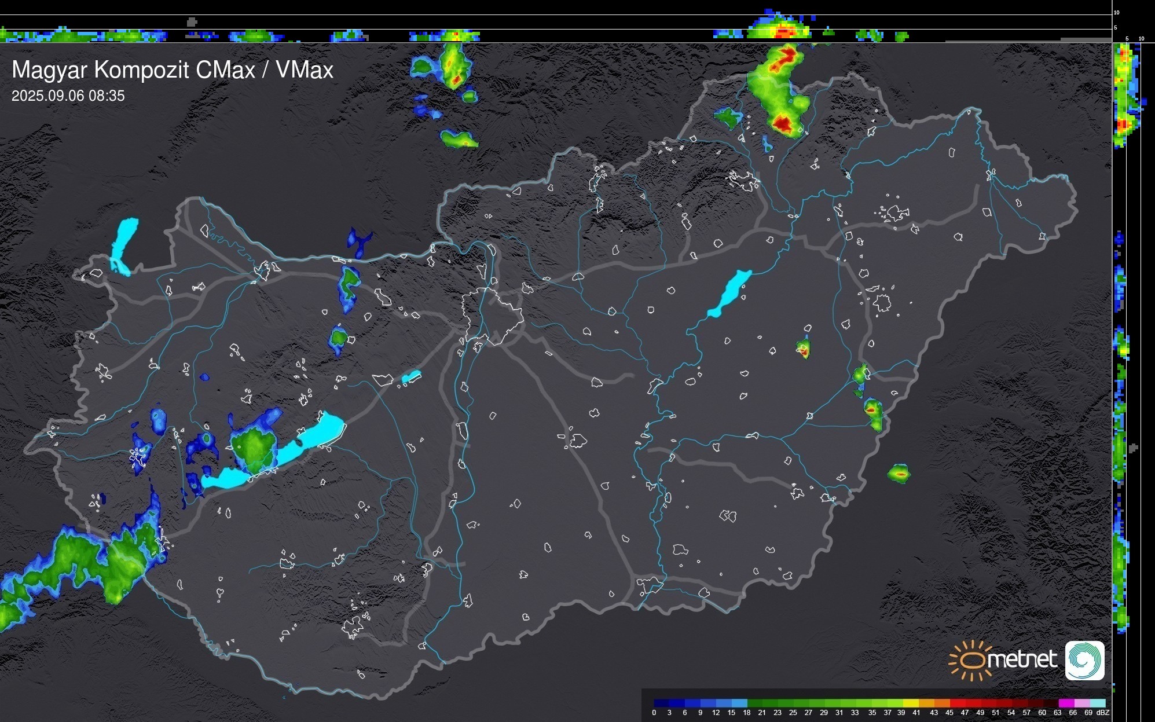The height and width of the screenshot is (722, 1155).
Task: Click the isolated storm cell outside southeast border
Action: pos(899,474)
